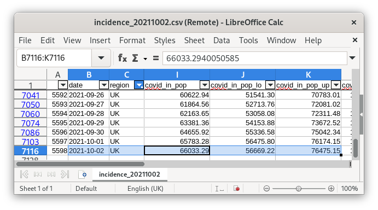Select row header 7041
The height and width of the screenshot is (210, 378).
point(31,95)
